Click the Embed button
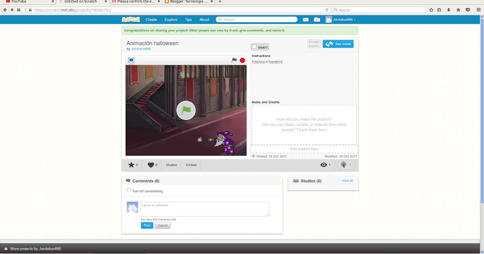This screenshot has height=254, width=484. tap(191, 165)
